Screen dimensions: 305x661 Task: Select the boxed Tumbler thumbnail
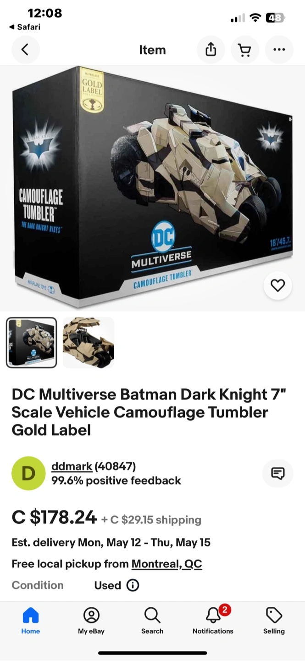click(32, 342)
